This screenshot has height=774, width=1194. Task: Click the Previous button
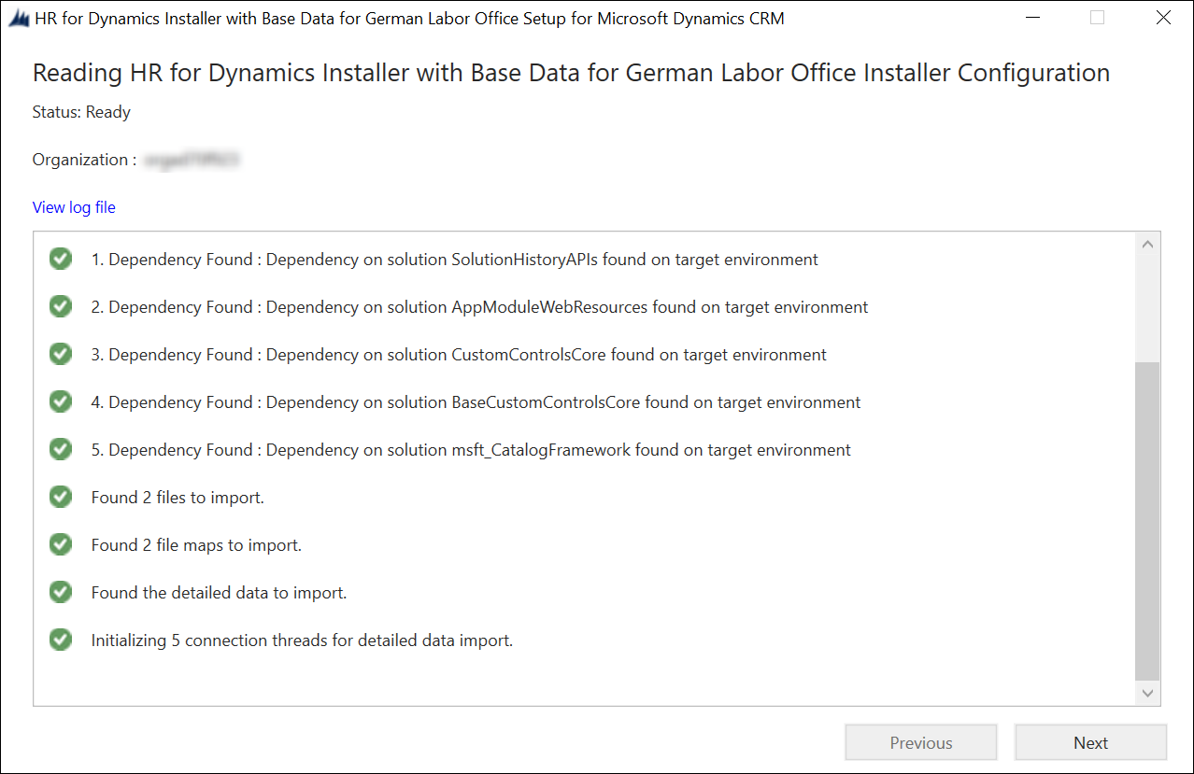[921, 743]
